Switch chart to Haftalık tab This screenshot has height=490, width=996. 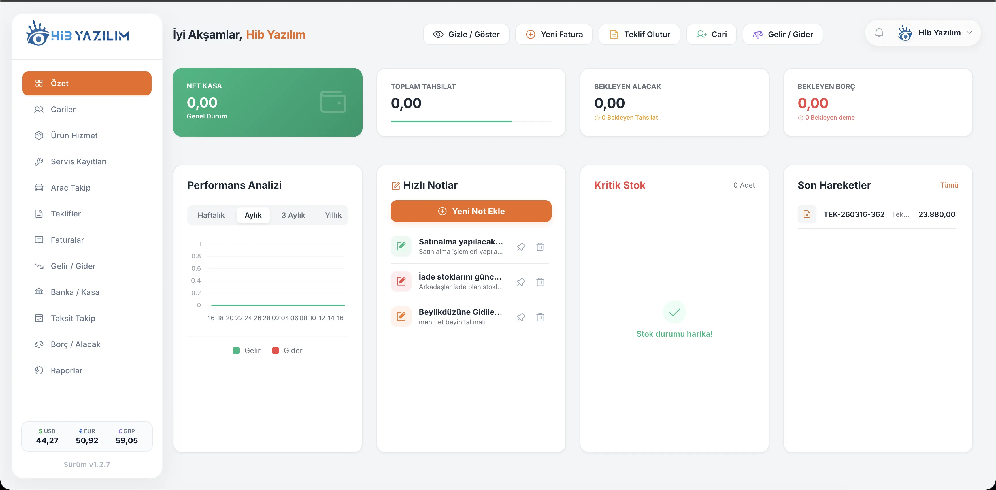(x=211, y=215)
